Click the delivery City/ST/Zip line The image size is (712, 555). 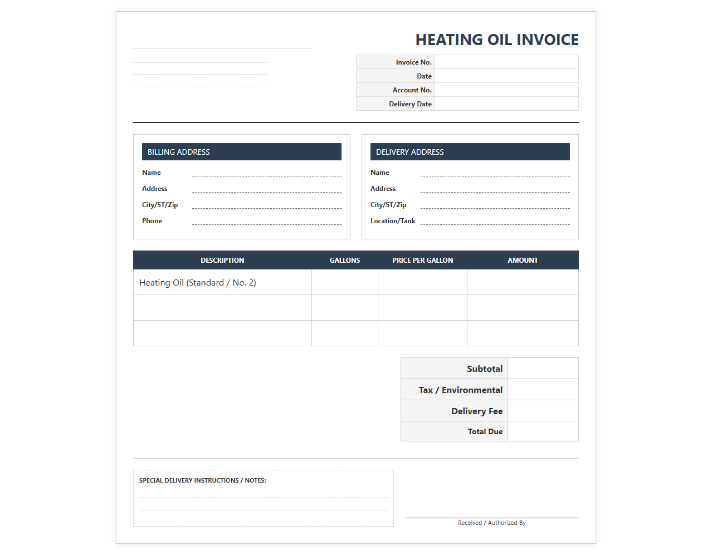495,205
